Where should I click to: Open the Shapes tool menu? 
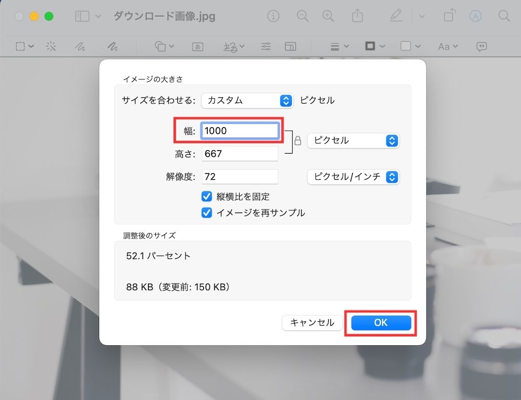(164, 46)
